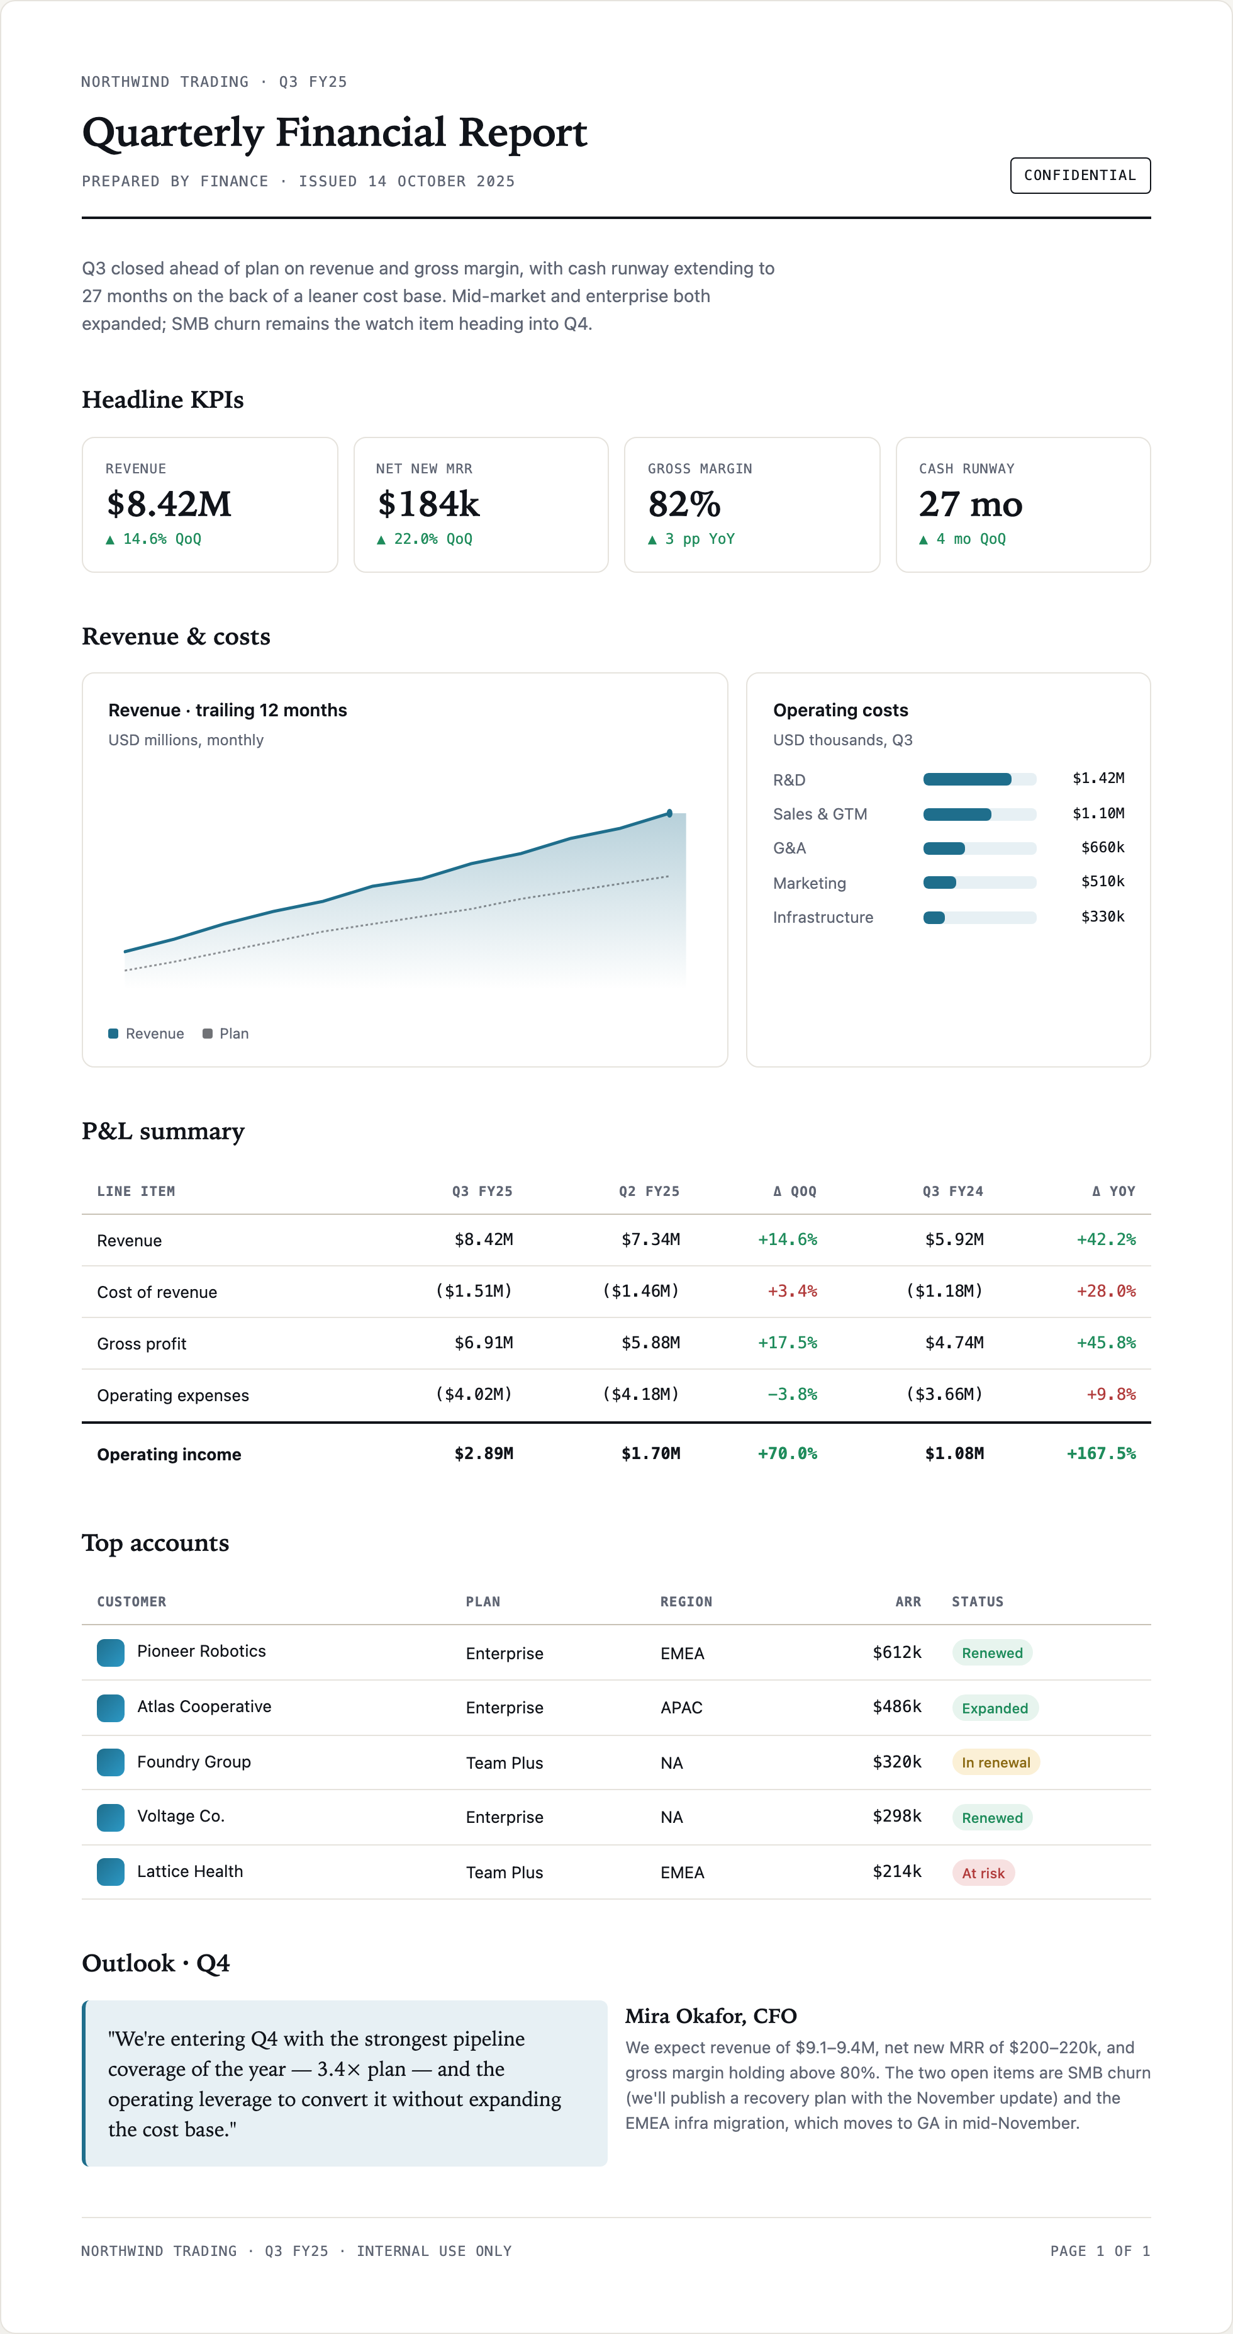
Task: Click the $612k ARR value
Action: click(896, 1653)
